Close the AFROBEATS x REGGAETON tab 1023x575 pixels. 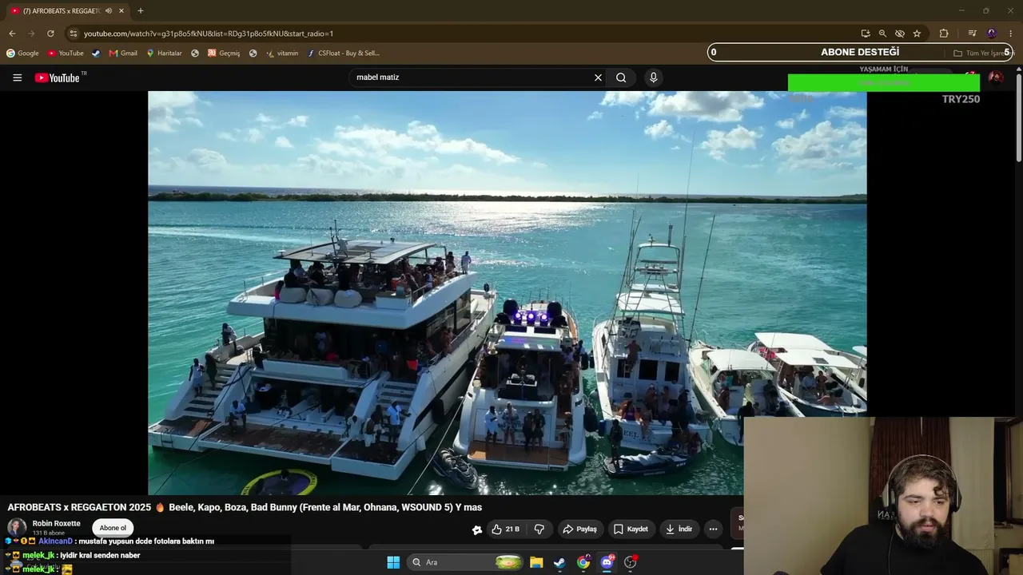pyautogui.click(x=121, y=11)
